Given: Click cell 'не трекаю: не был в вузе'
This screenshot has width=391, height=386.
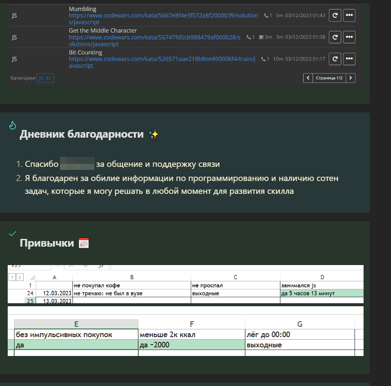Looking at the screenshot, I should click(132, 293).
